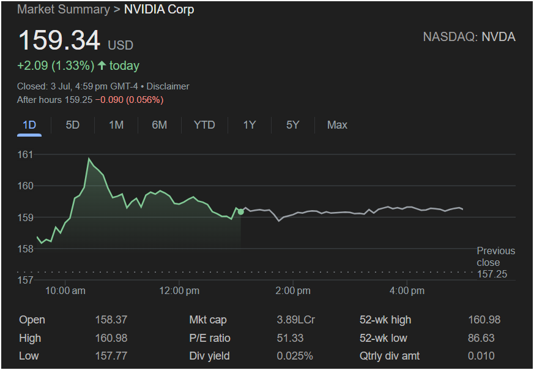This screenshot has width=534, height=370.
Task: Click the P/E ratio label
Action: 210,338
